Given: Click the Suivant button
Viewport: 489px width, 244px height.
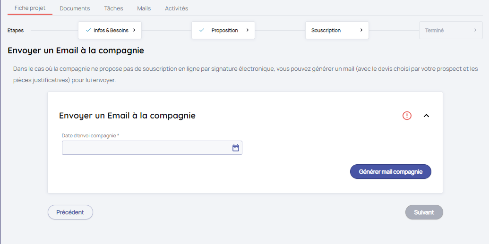Looking at the screenshot, I should click(424, 212).
